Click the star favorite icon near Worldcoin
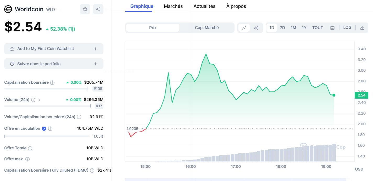Viewport: 373px width, 181px height. 85,9
